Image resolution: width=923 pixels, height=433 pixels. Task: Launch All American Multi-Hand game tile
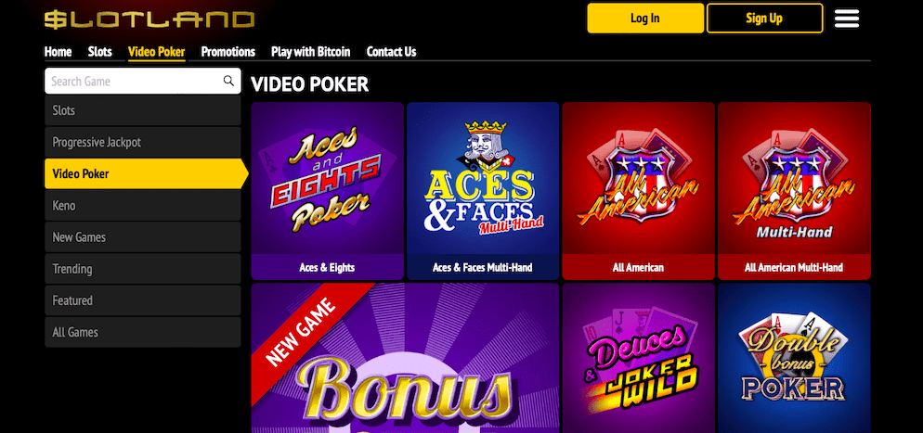coord(794,191)
